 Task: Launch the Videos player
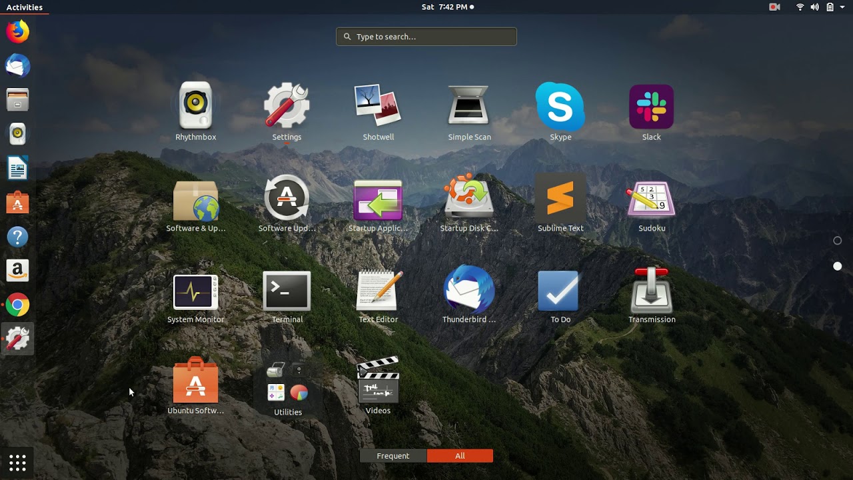tap(378, 385)
